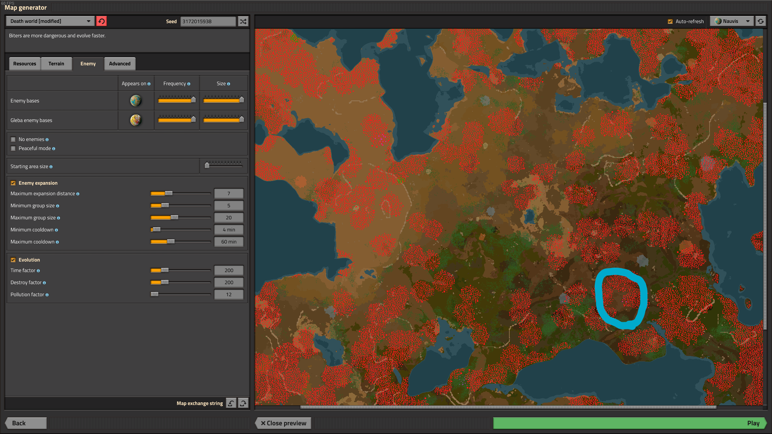Click the Back button
The width and height of the screenshot is (772, 434).
coord(26,423)
